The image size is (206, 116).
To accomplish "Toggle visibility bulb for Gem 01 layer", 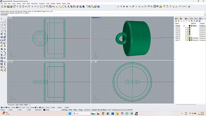I will point(186,40).
